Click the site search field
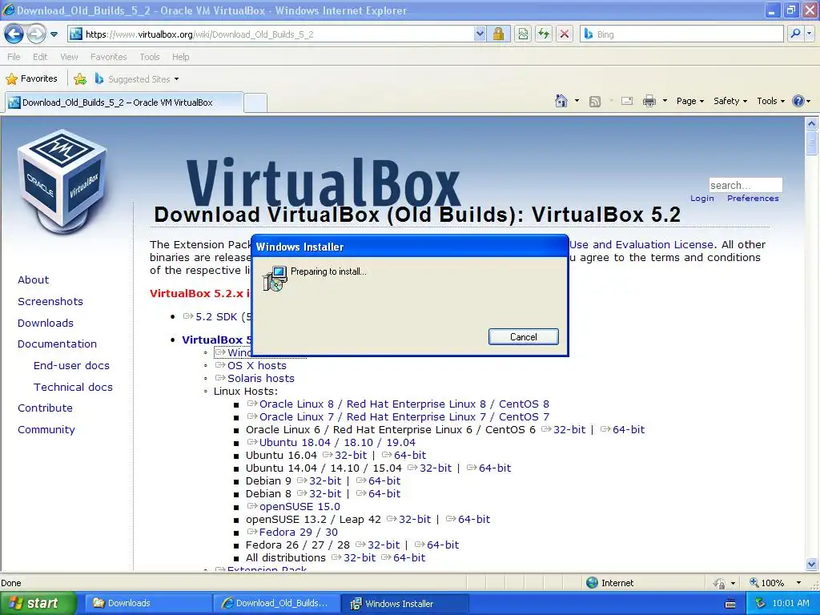820x615 pixels. click(x=746, y=185)
